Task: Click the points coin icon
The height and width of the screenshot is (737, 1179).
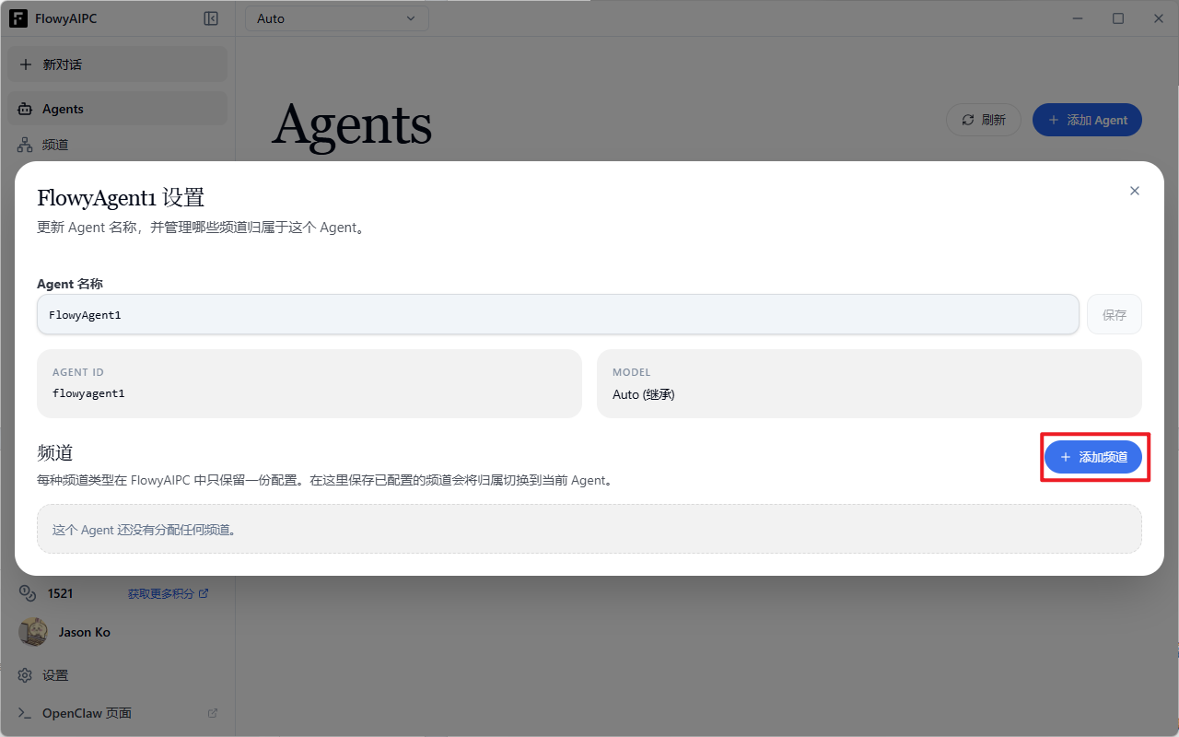Action: click(27, 593)
